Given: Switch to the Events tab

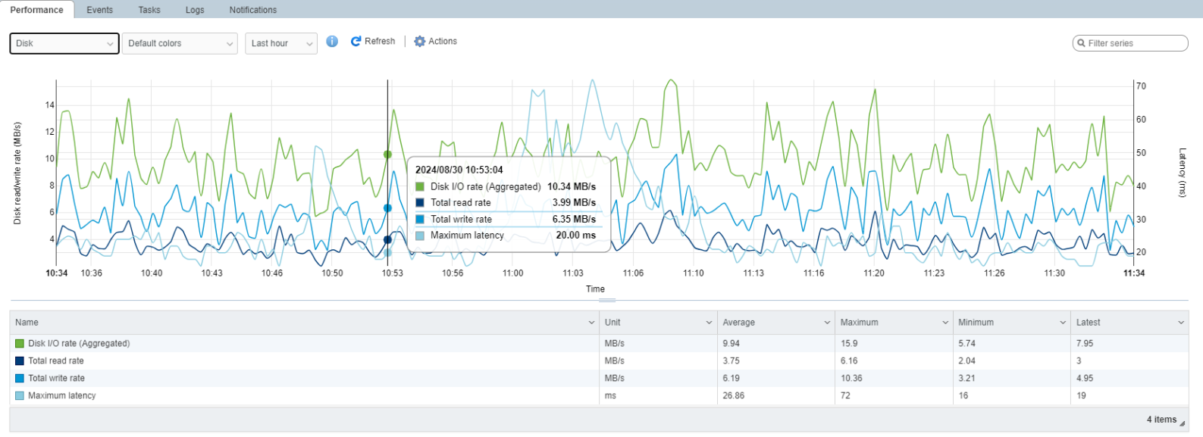Looking at the screenshot, I should [100, 10].
